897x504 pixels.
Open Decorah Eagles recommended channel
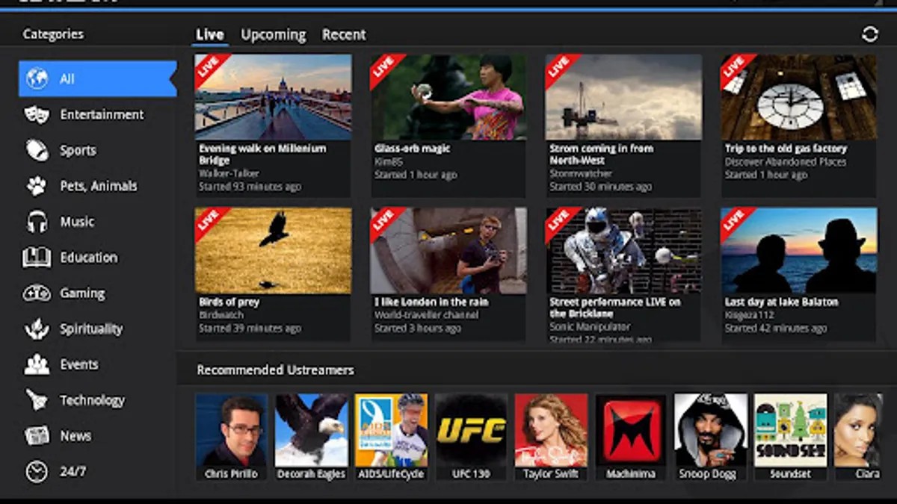[x=311, y=437]
